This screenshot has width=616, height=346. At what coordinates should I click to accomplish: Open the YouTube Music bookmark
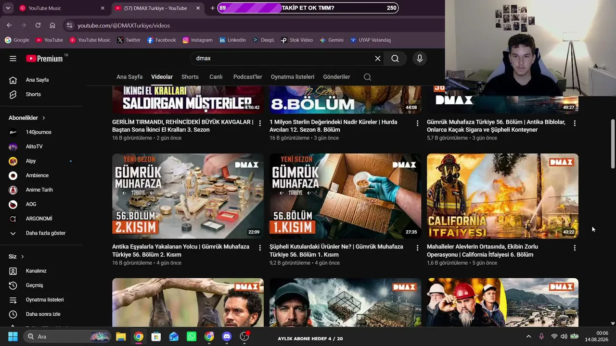point(90,40)
